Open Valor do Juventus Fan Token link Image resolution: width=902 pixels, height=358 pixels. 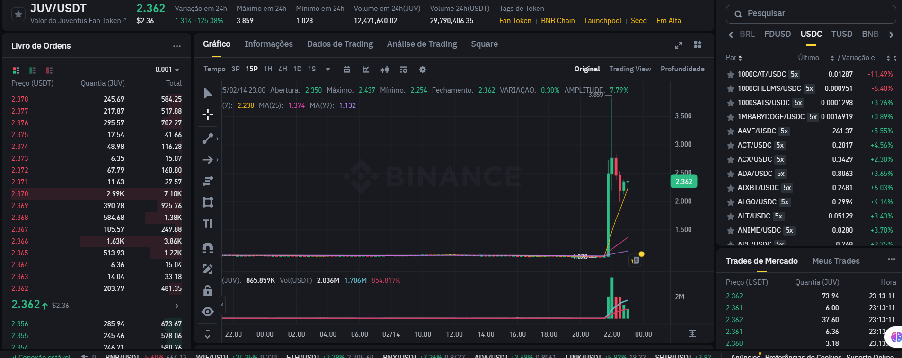tap(78, 21)
